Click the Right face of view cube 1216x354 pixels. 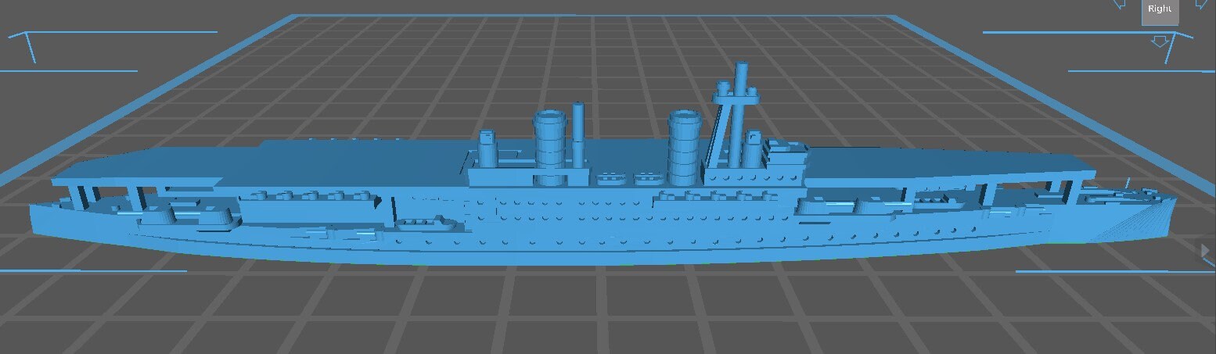point(1159,11)
